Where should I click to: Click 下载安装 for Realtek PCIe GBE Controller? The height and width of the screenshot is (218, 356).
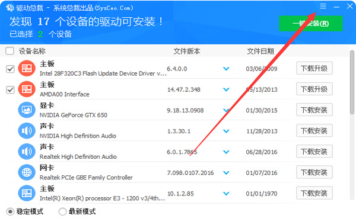tap(314, 172)
